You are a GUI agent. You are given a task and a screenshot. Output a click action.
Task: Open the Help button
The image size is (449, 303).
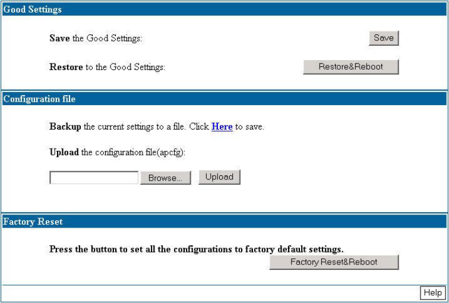(x=433, y=293)
